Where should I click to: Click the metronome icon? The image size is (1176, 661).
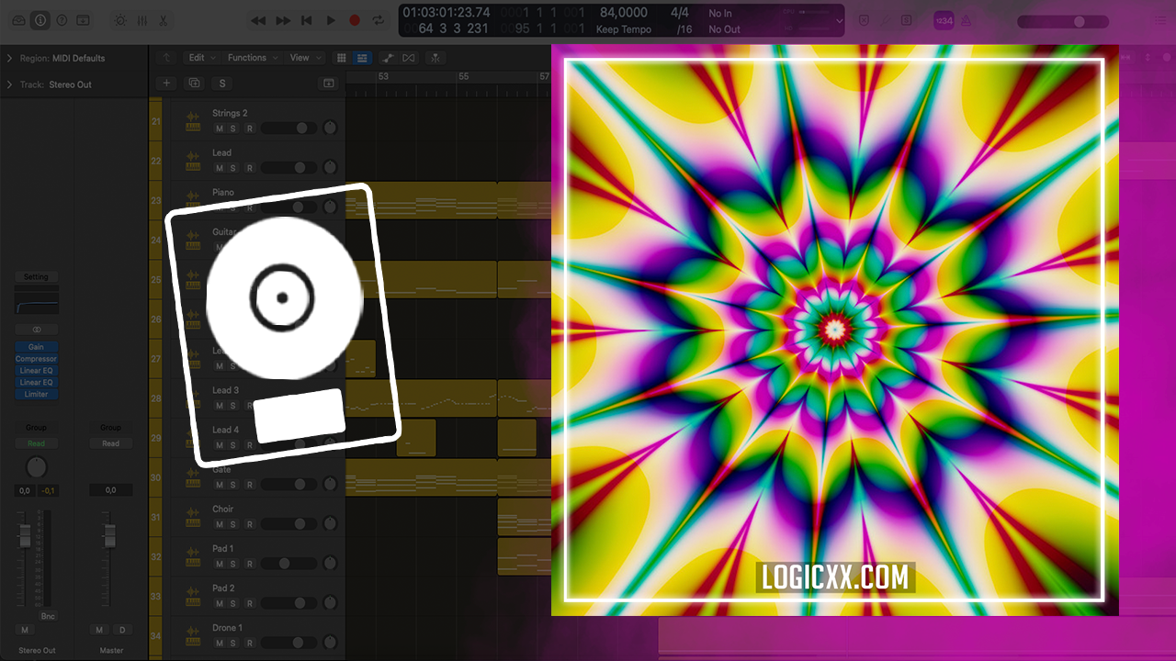point(966,20)
